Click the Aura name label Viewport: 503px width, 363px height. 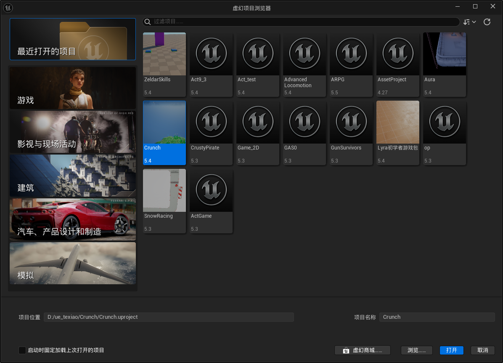429,79
